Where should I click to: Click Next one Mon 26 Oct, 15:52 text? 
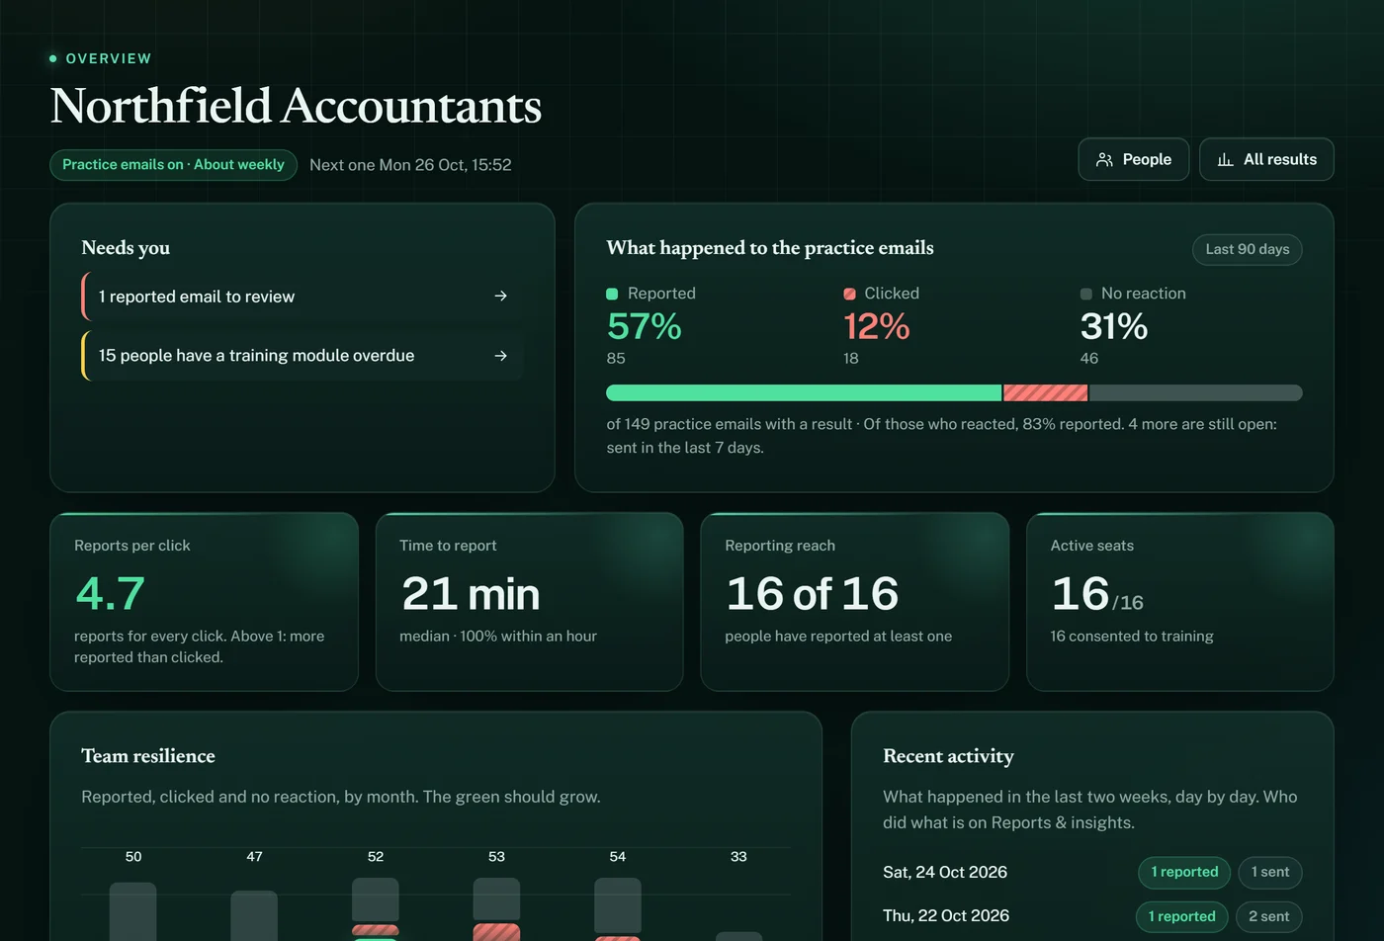(x=410, y=165)
